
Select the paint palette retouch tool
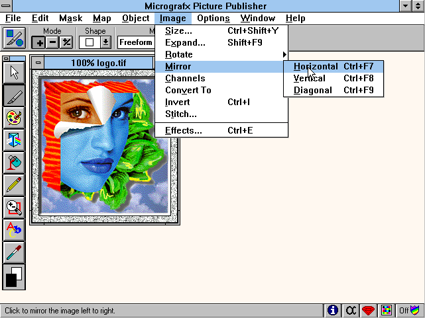(x=14, y=118)
